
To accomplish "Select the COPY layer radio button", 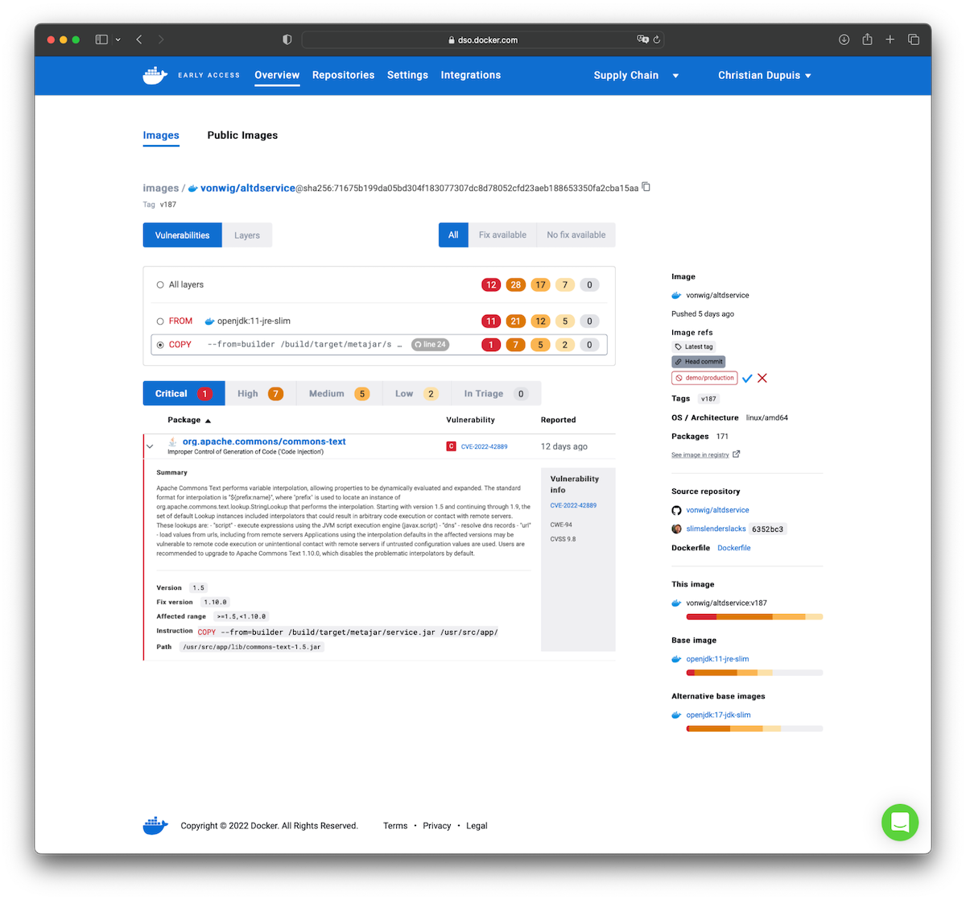I will pos(160,345).
